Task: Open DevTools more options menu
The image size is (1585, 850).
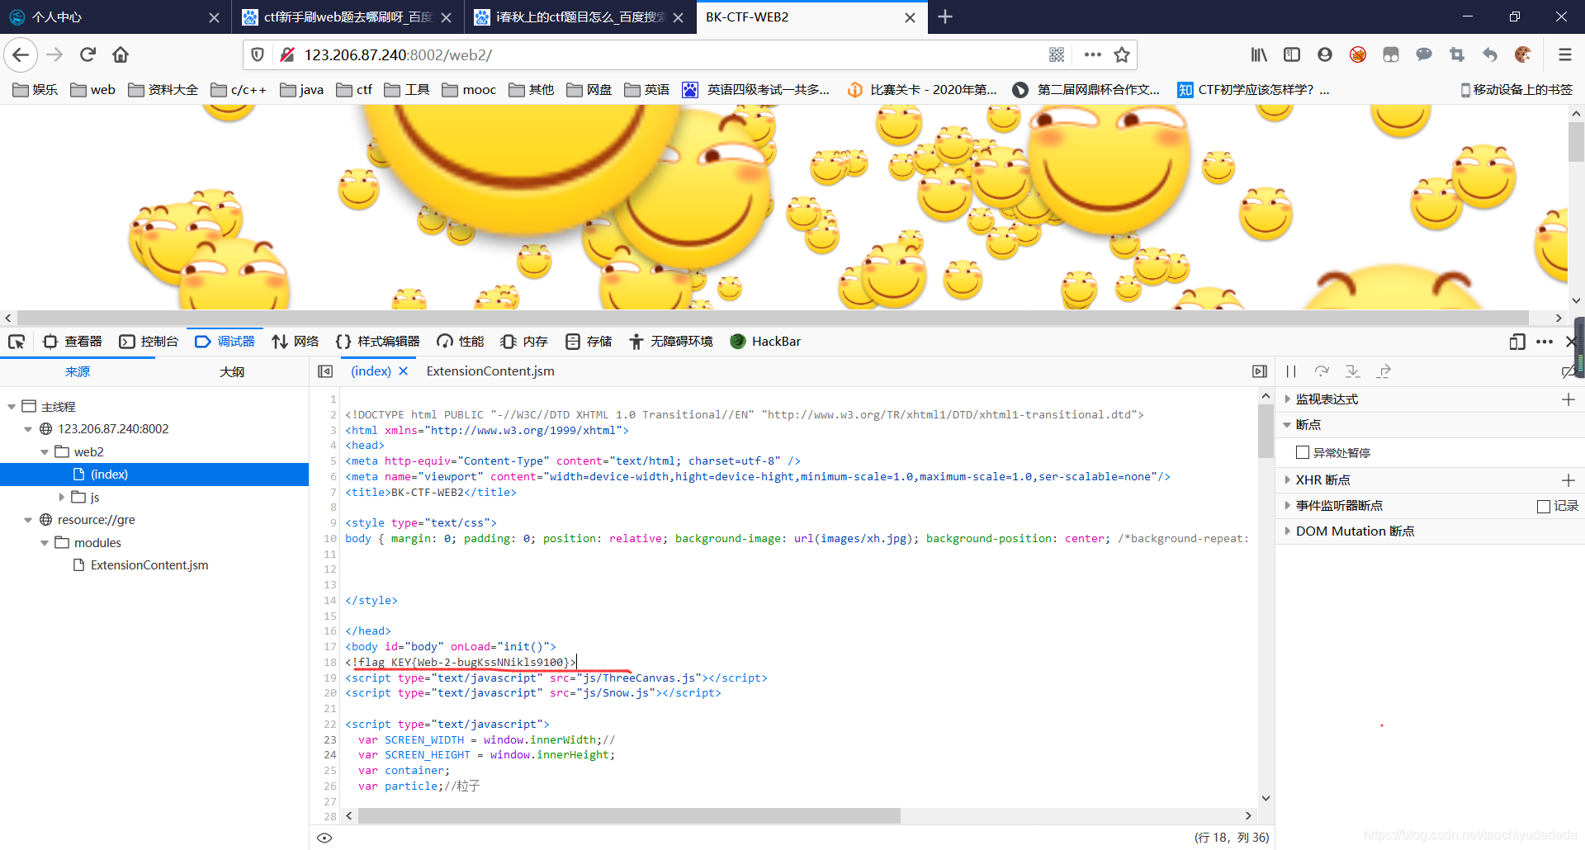Action: (x=1545, y=342)
